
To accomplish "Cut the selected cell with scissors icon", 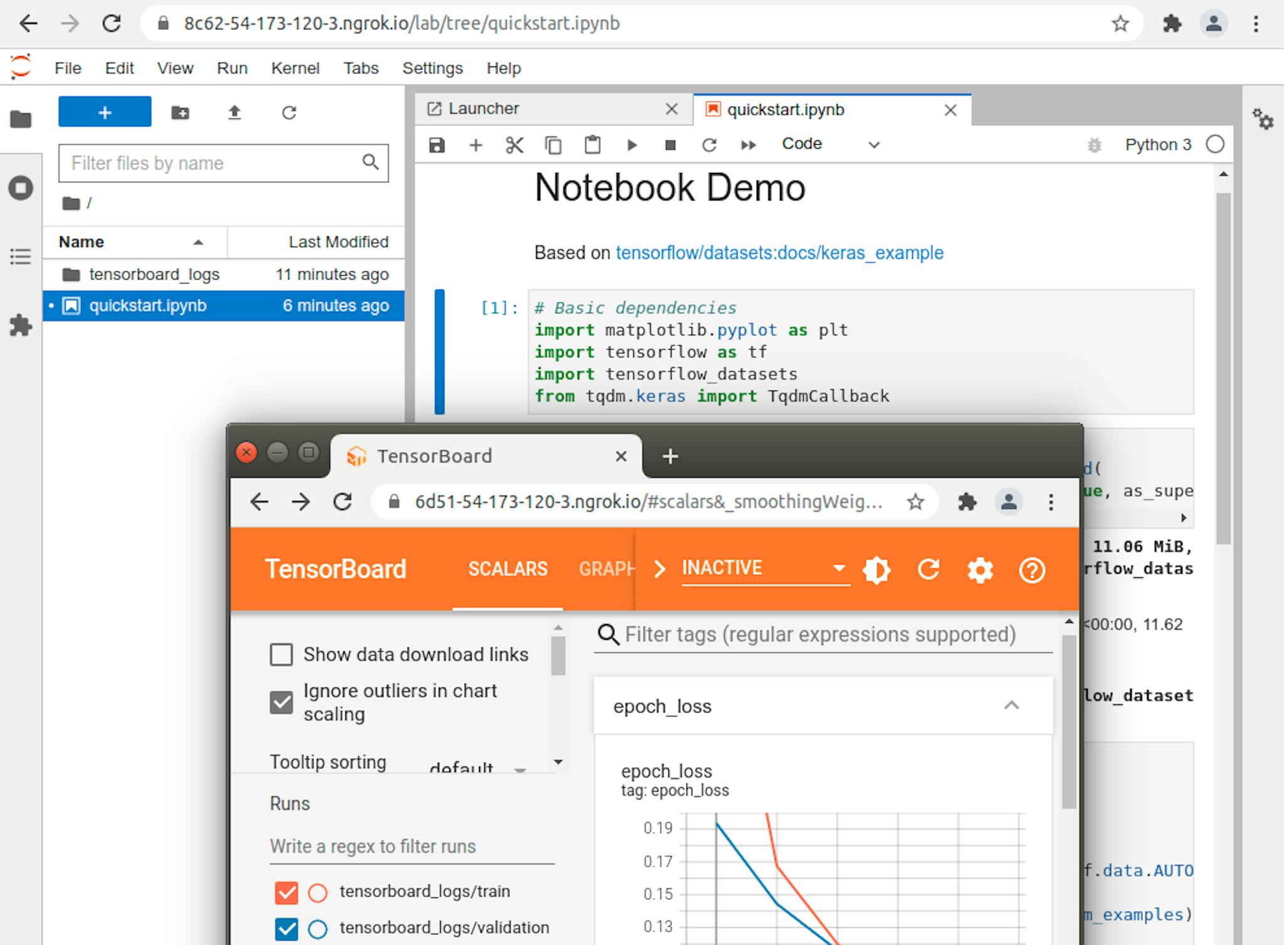I will pos(515,145).
